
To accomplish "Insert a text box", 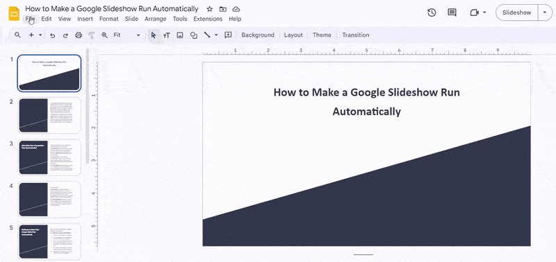I will tap(167, 35).
